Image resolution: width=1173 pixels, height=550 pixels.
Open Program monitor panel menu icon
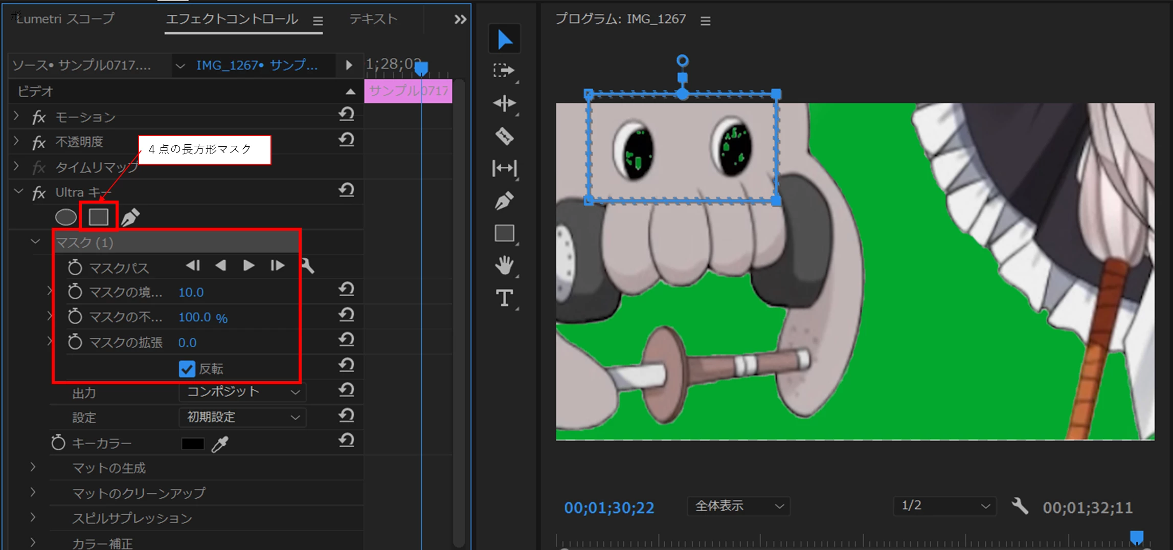tap(706, 21)
